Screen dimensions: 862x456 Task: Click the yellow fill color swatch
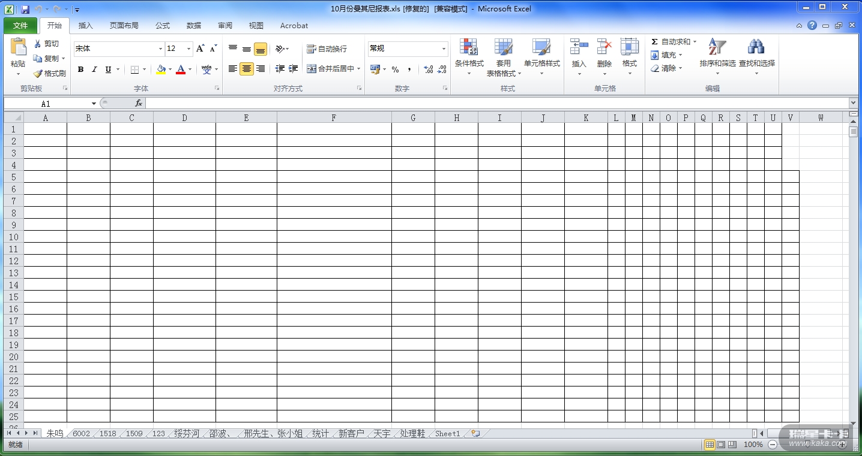[160, 70]
